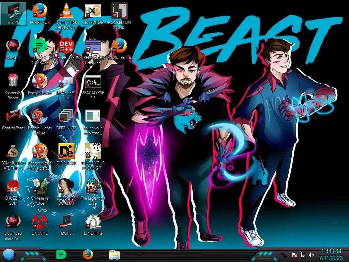Open the Start orb on the taskbar
Screen dimensions: 349x262
9,254
